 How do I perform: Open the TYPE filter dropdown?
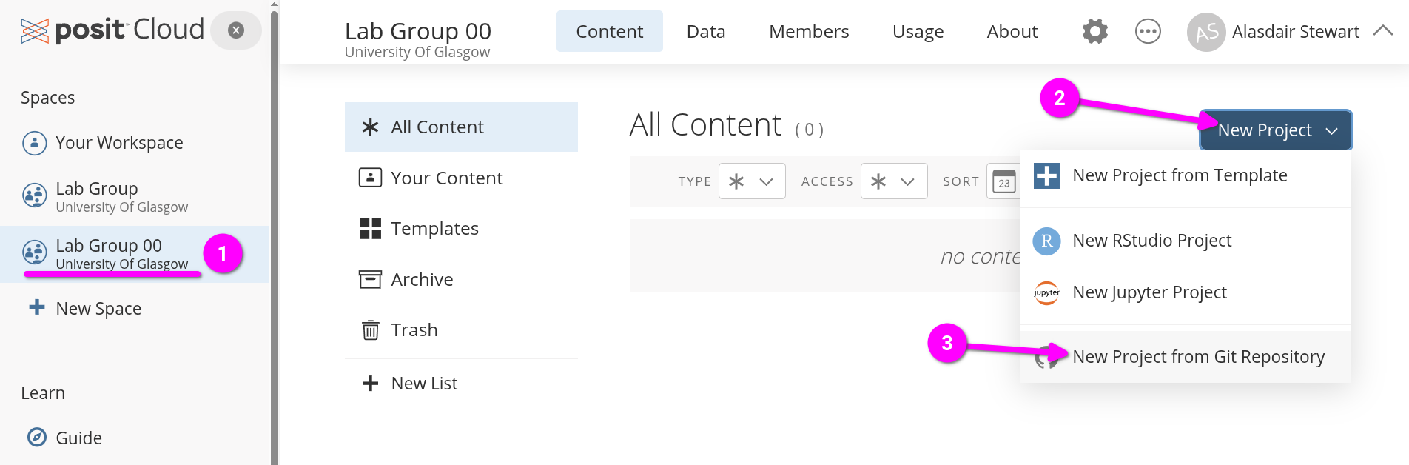pyautogui.click(x=751, y=181)
